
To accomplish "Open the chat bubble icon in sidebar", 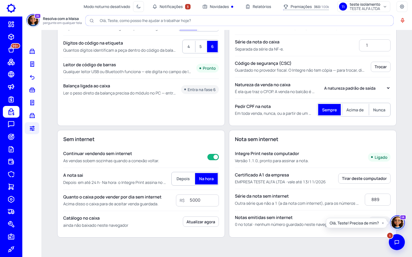I will (x=11, y=124).
